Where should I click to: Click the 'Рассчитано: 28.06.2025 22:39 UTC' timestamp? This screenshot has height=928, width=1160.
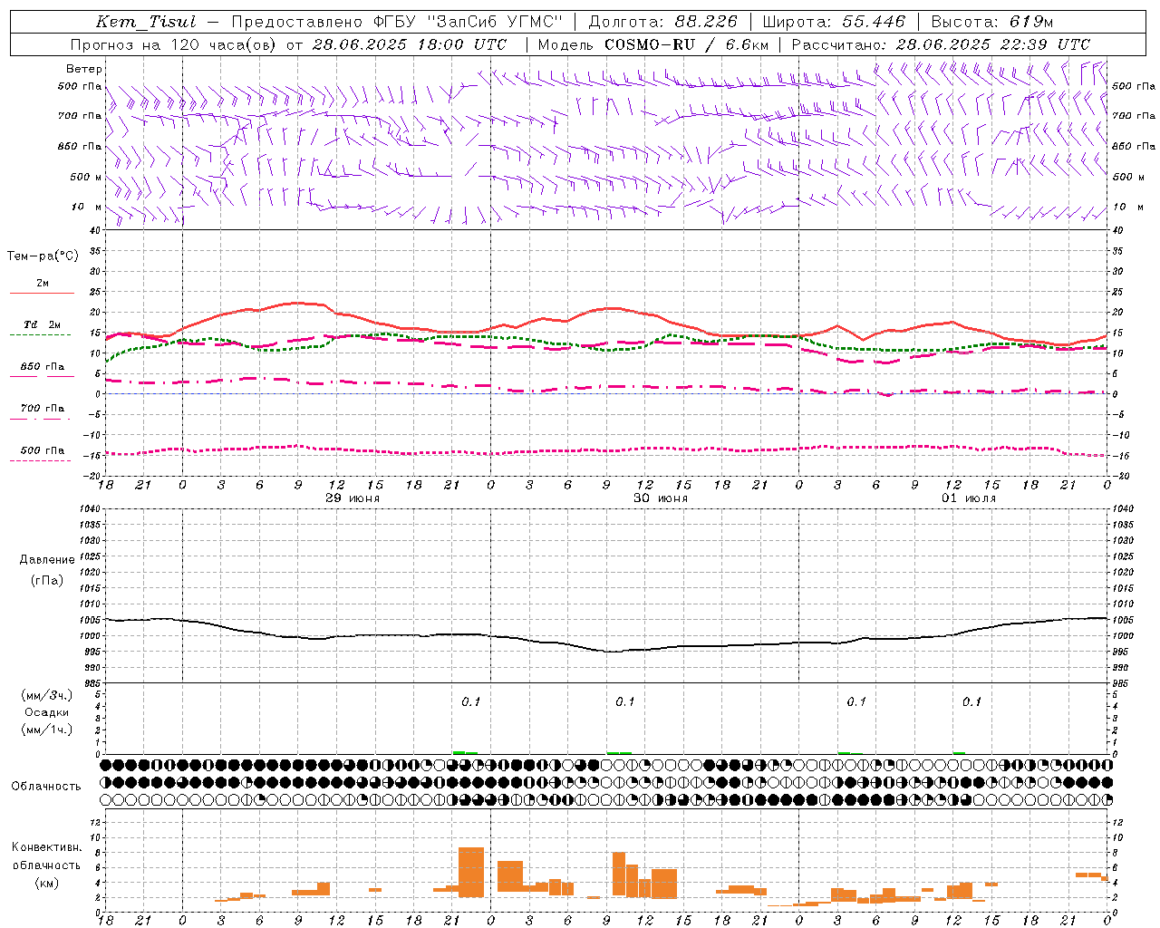941,44
